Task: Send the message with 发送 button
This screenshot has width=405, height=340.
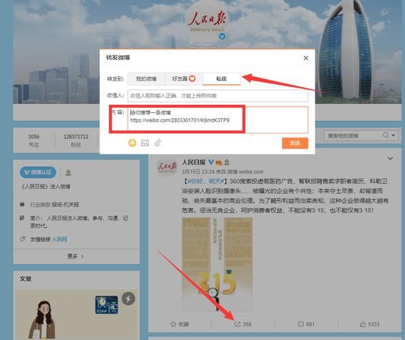Action: 295,143
